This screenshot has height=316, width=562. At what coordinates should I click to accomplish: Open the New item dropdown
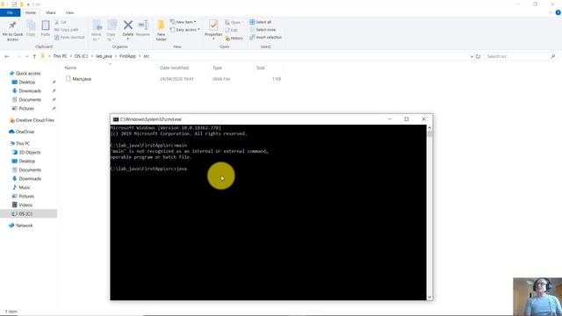click(x=184, y=22)
